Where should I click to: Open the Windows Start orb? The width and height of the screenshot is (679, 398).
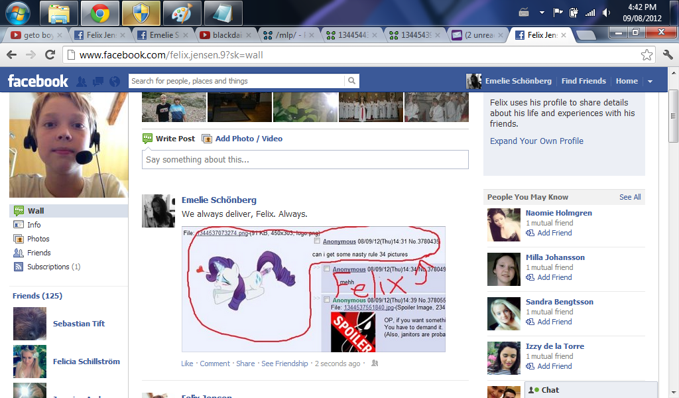click(x=18, y=13)
